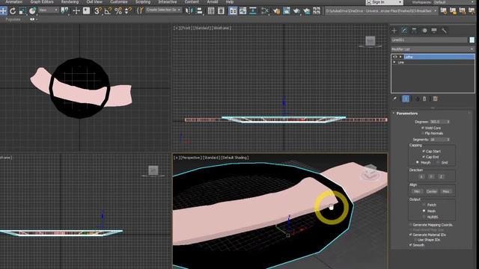Screen dimensions: 479x269
Task: Toggle Show End Result button
Action: (x=406, y=99)
